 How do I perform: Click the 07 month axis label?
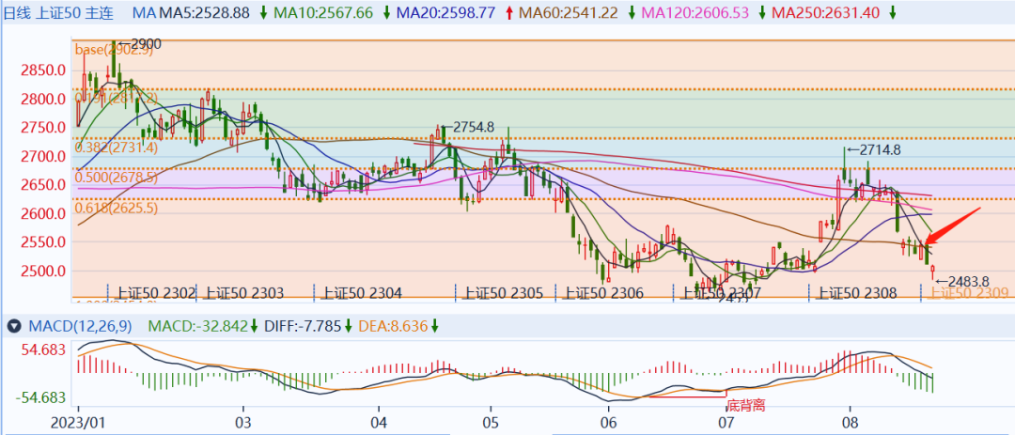[726, 421]
